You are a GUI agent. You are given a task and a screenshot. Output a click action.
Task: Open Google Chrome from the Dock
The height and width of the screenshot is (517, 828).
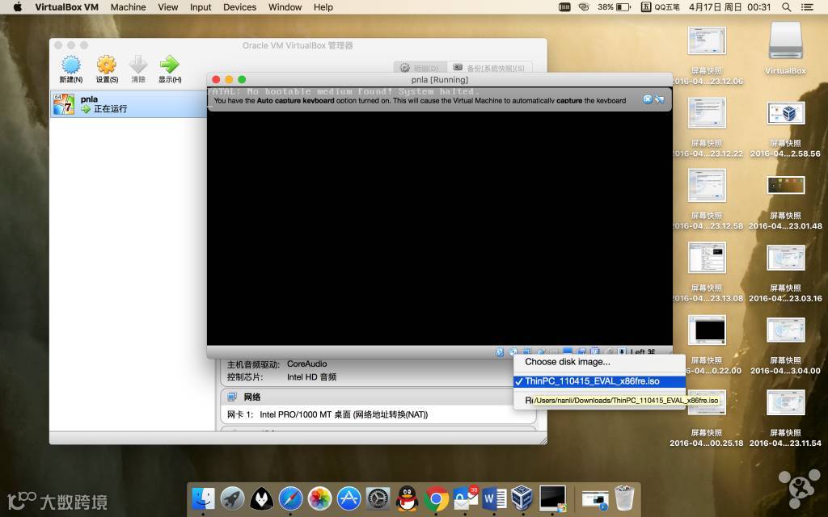click(436, 498)
